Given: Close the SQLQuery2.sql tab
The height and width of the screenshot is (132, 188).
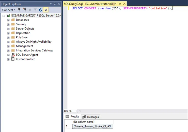Looking at the screenshot, I should coord(124,4).
